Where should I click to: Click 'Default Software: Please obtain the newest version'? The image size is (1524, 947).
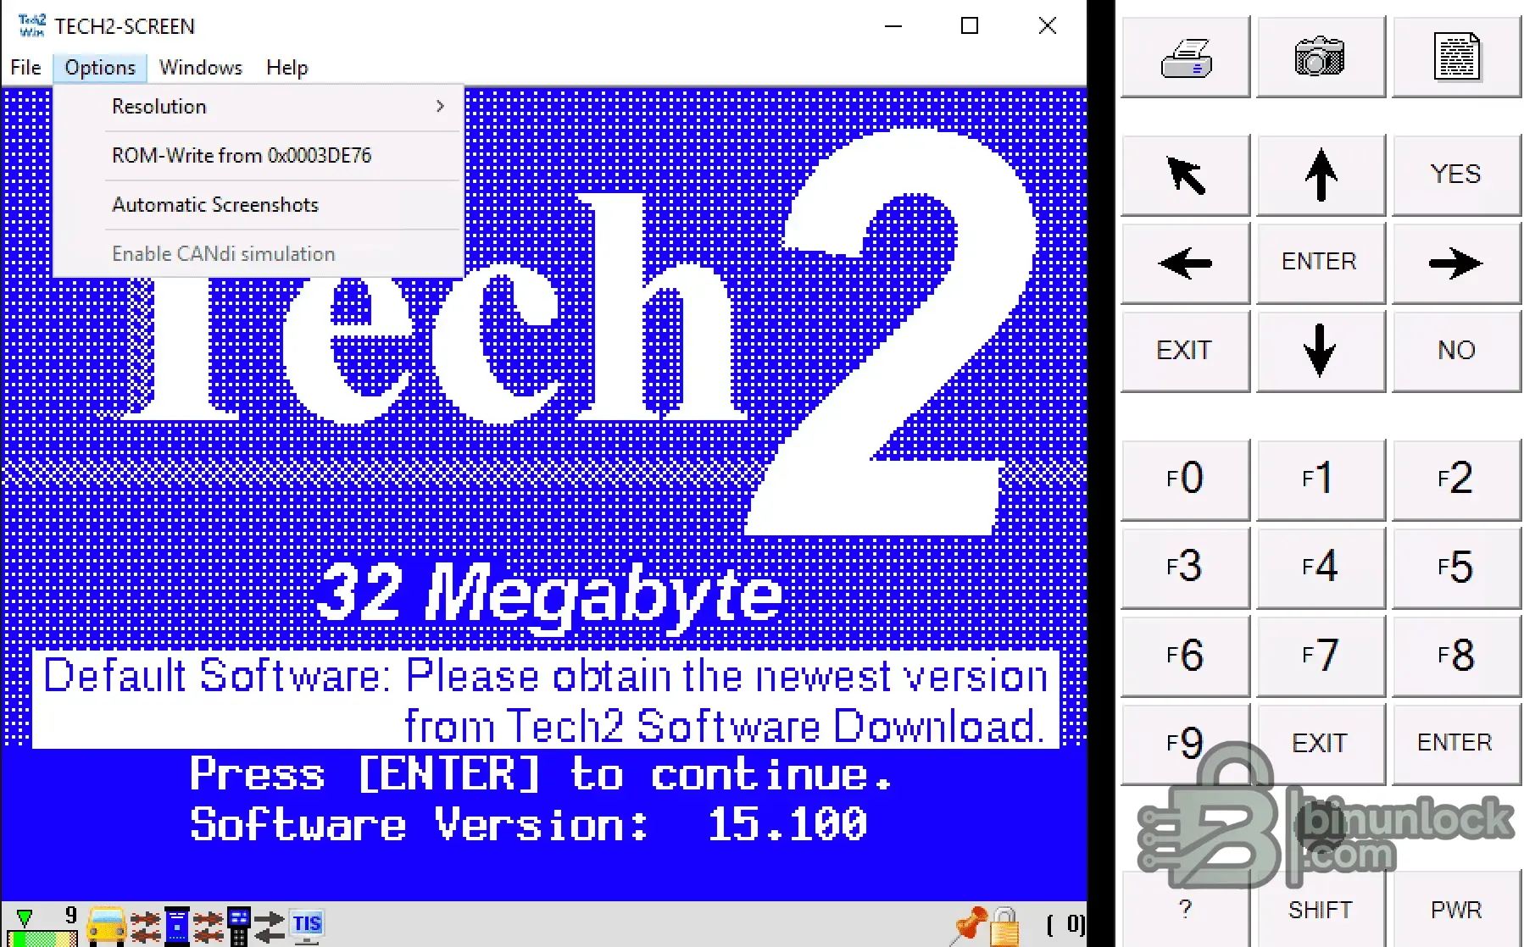tap(546, 676)
